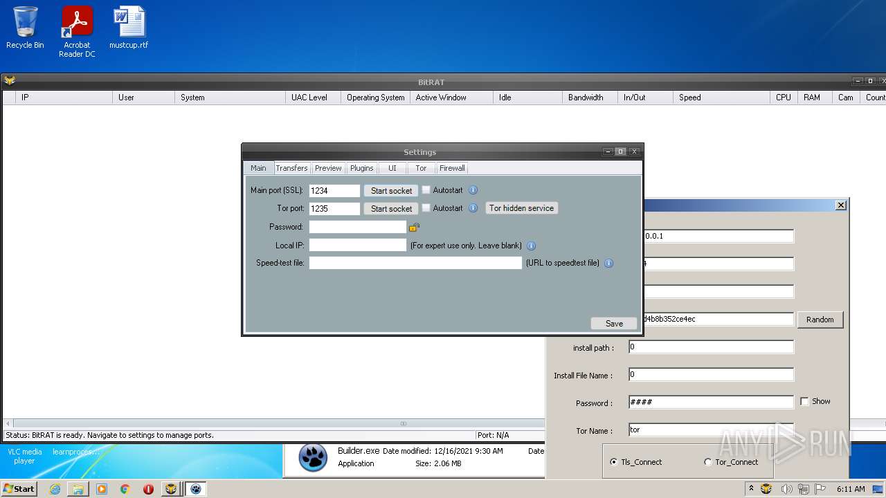
Task: Close the Builder window
Action: tap(840, 205)
